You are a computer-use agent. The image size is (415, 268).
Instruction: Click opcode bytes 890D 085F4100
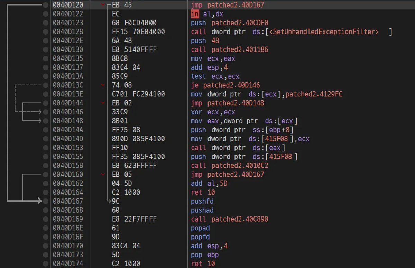[138, 139]
